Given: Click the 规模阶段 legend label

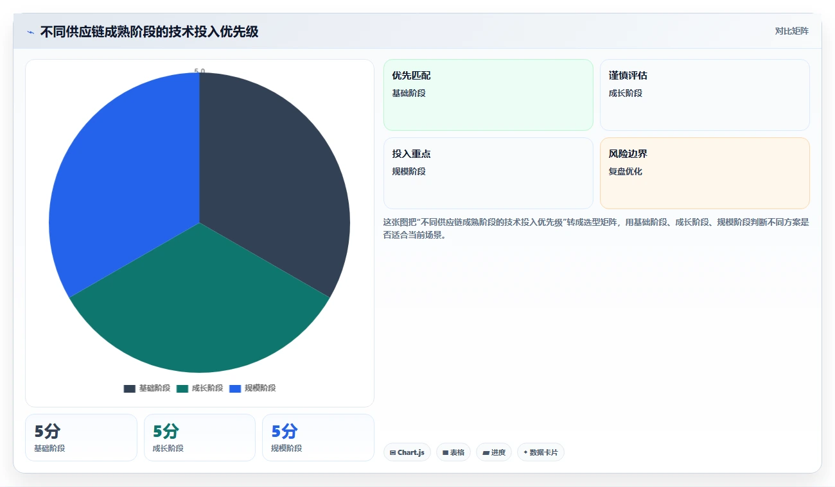Looking at the screenshot, I should click(x=260, y=388).
